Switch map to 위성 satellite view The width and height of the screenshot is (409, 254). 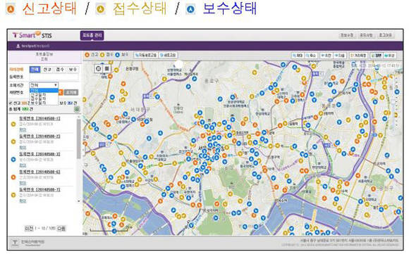click(390, 56)
